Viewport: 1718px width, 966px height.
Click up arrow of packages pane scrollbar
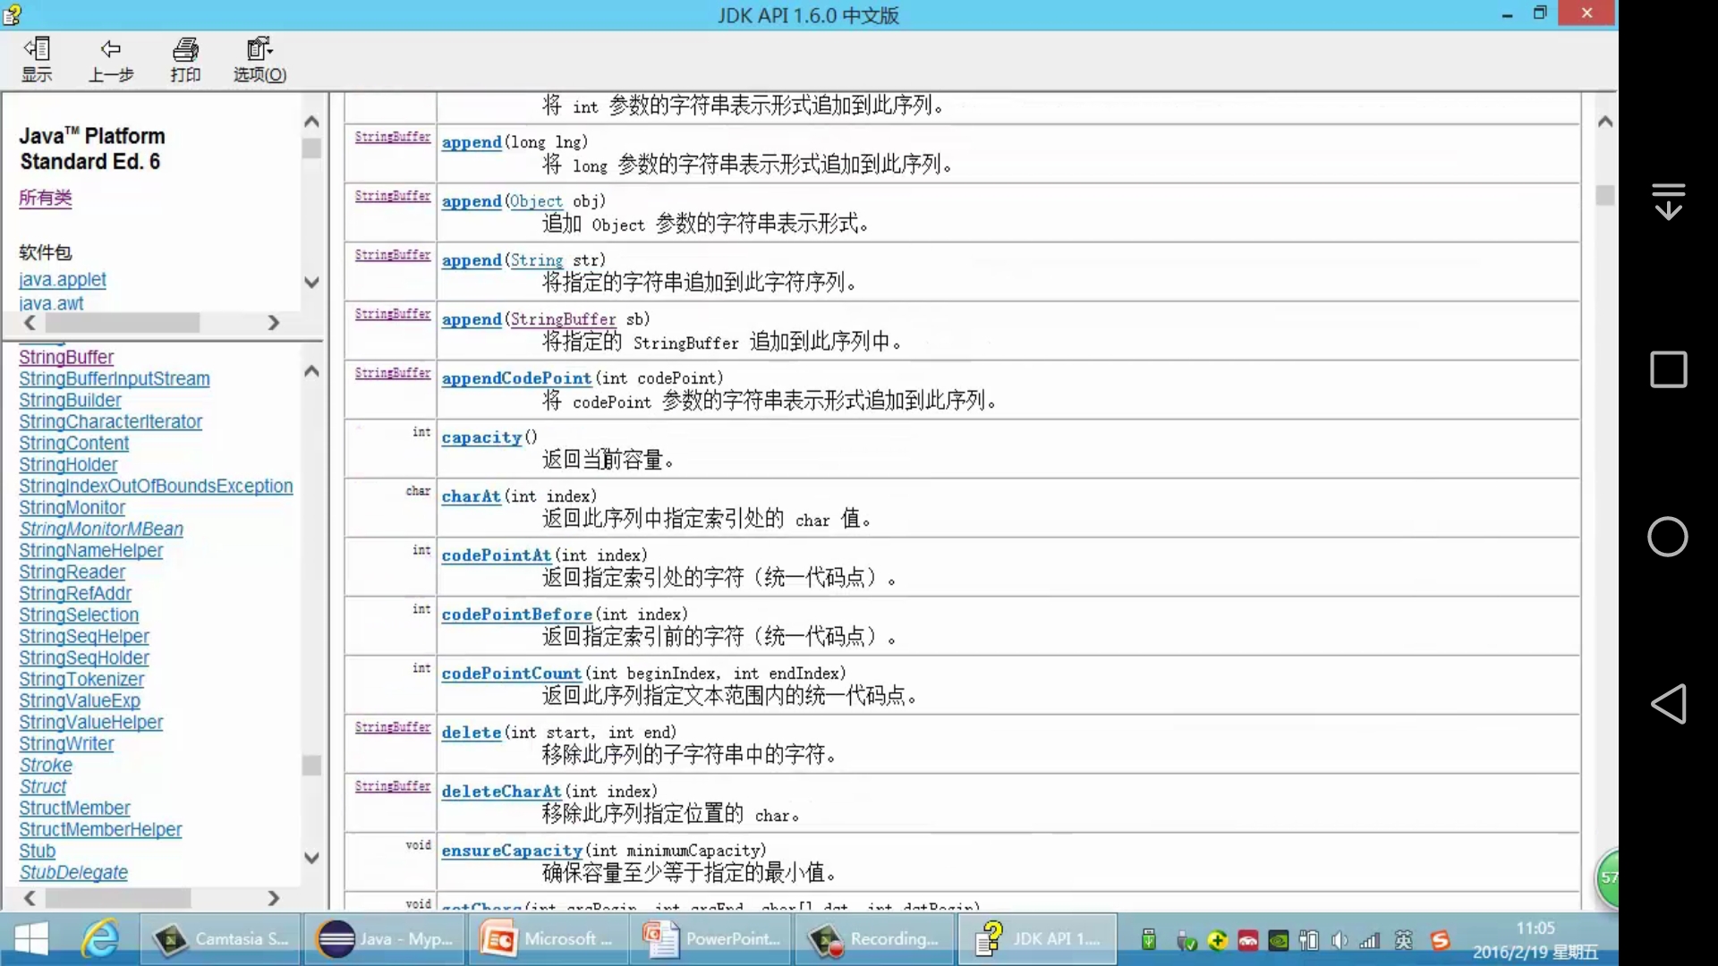coord(311,121)
